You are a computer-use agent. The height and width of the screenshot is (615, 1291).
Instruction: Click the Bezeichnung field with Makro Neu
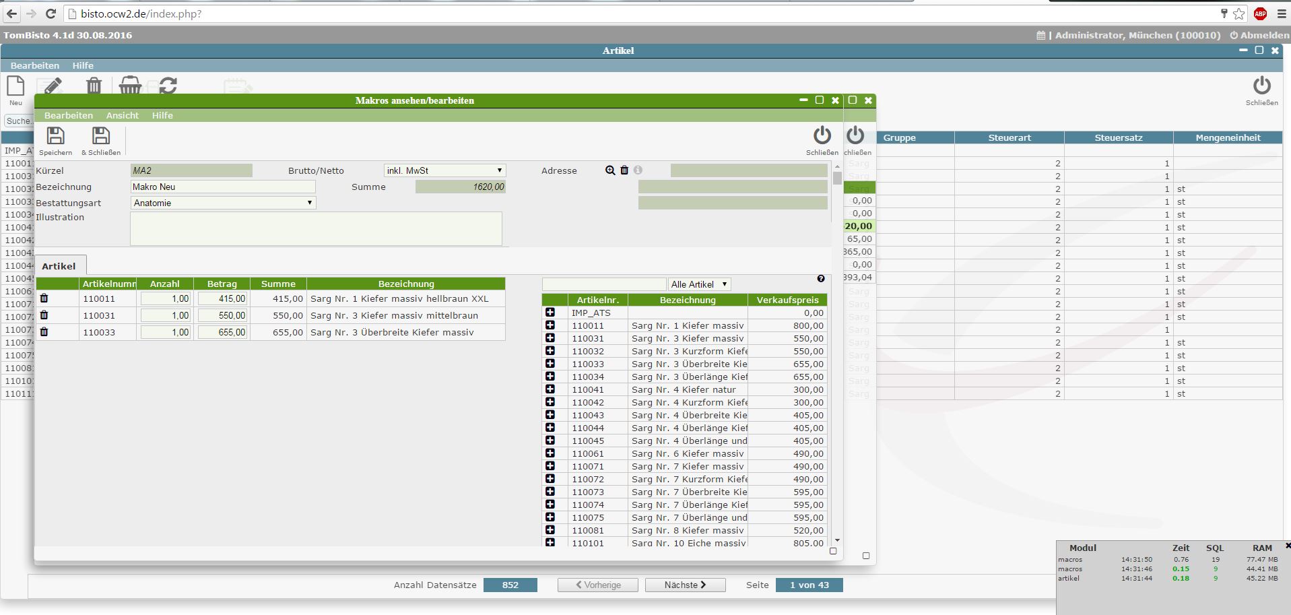[222, 187]
